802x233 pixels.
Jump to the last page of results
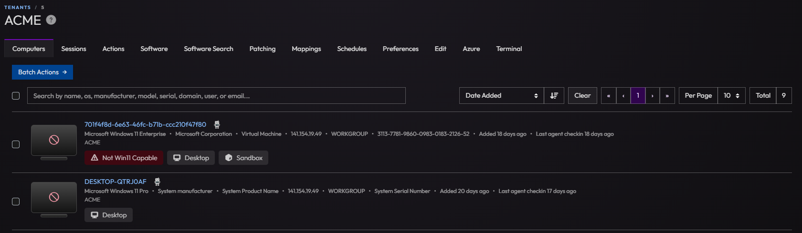click(x=667, y=96)
